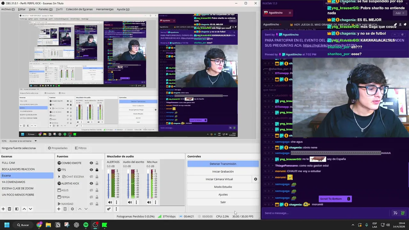Image resolution: width=409 pixels, height=230 pixels.
Task: Unpin the pinned message in KickTalk
Action: pyautogui.click(x=403, y=34)
